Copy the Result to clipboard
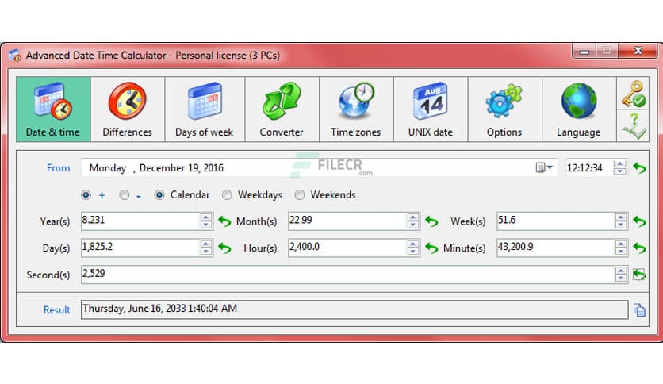663x384 pixels. (639, 310)
